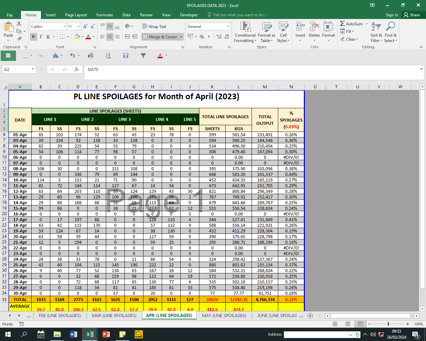Switch to Page Break Preview in status bar
The image size is (426, 341).
coord(360,324)
